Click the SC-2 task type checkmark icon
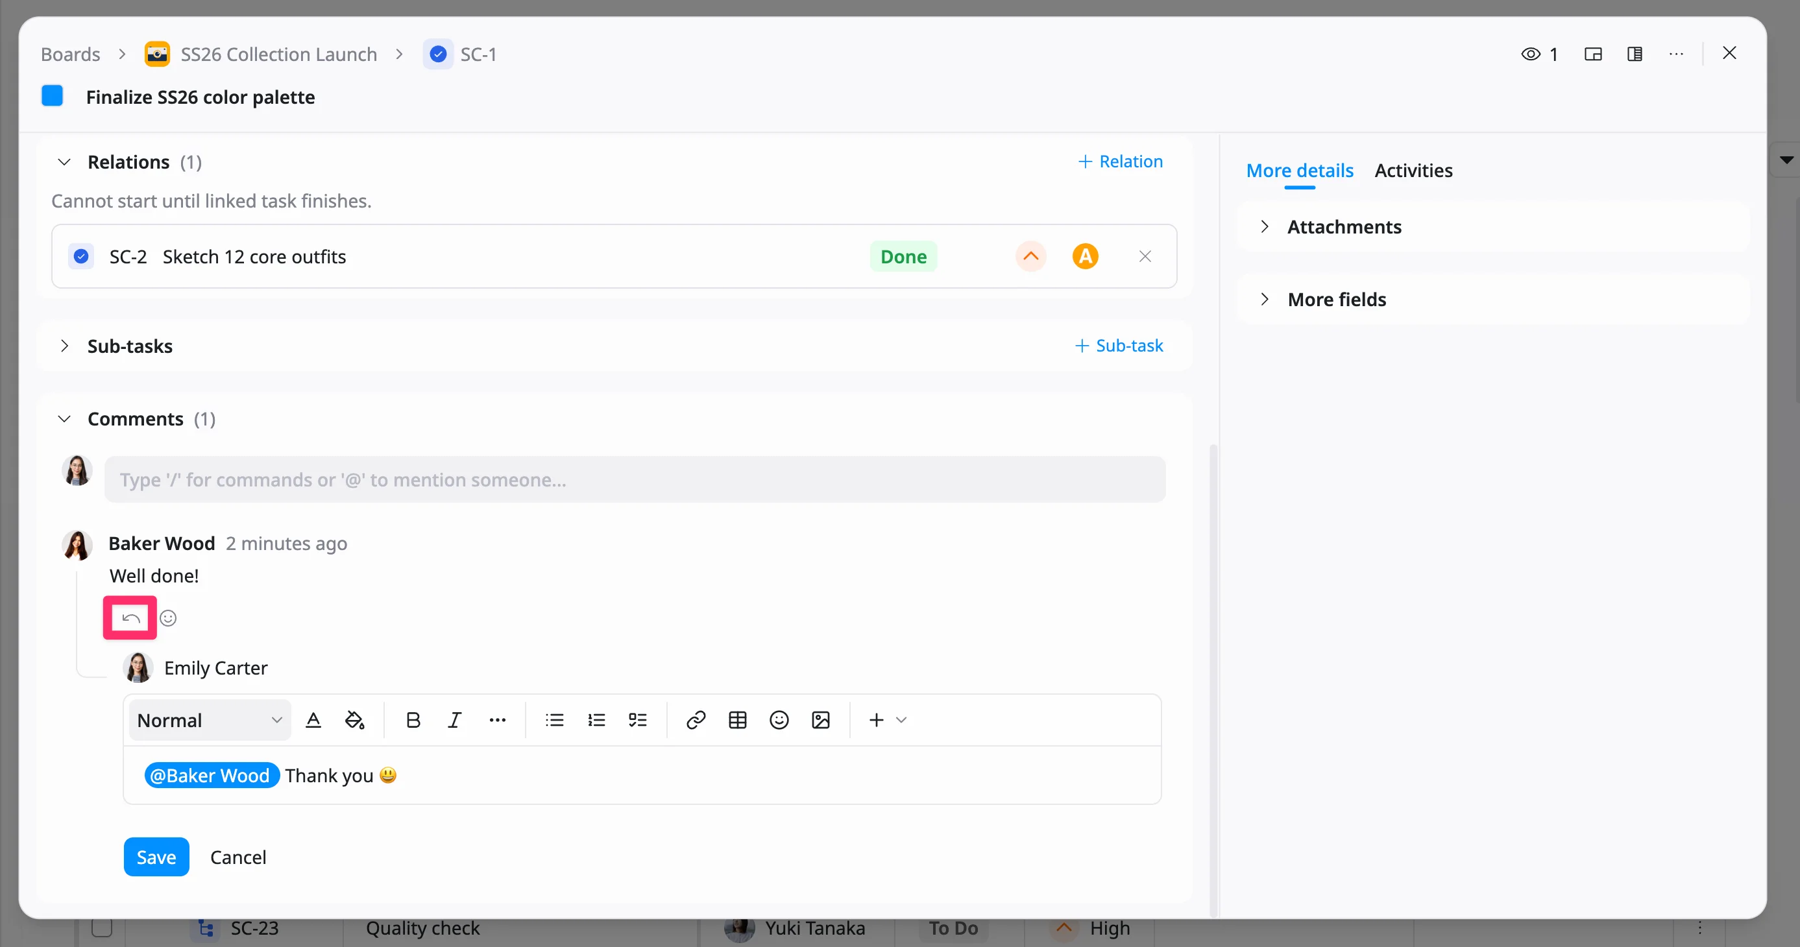Viewport: 1800px width, 947px height. coord(81,256)
